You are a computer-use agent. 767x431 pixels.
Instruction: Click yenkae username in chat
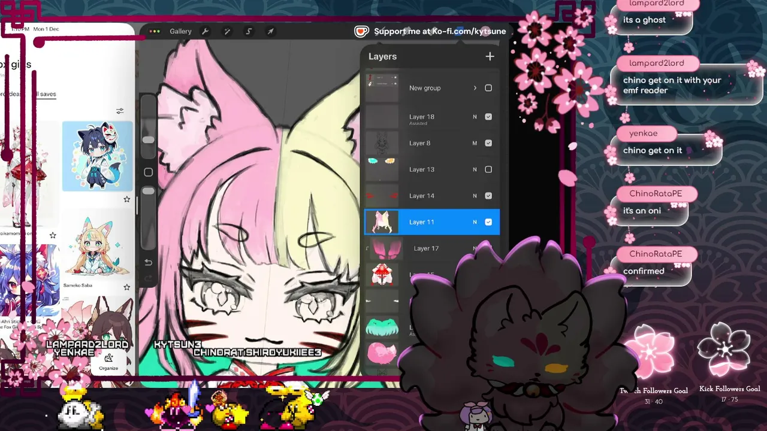(644, 133)
